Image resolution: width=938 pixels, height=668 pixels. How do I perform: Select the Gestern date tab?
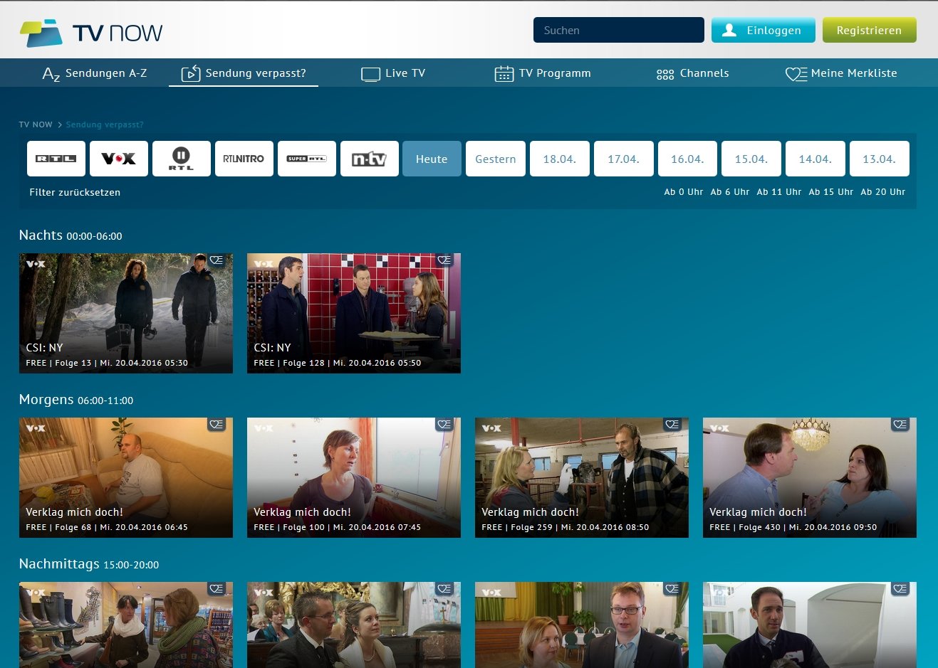coord(496,159)
